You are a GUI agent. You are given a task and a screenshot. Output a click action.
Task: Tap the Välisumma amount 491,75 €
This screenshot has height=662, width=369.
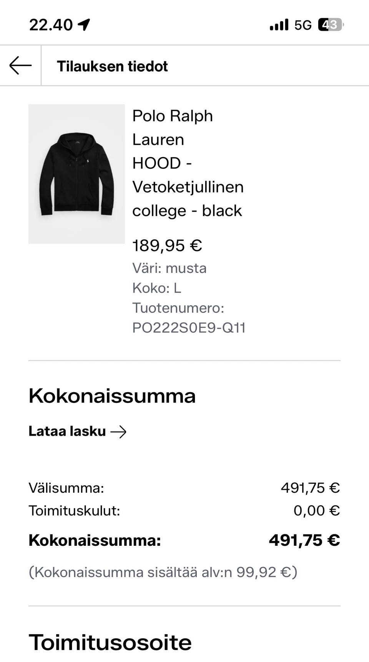310,488
